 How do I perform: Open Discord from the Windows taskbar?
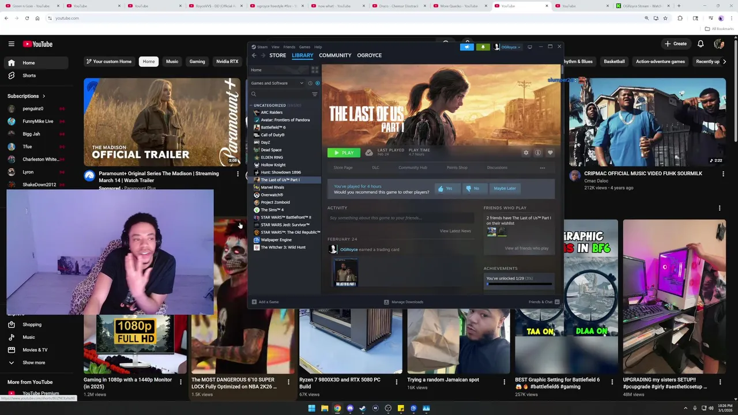tap(350, 408)
